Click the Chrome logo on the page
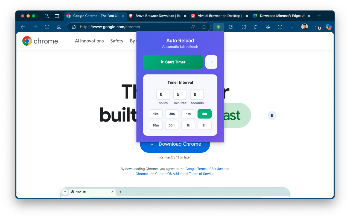Viewport: 350px width, 219px height. 40,41
